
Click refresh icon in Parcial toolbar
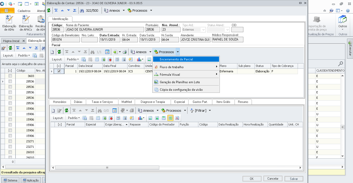59,52
